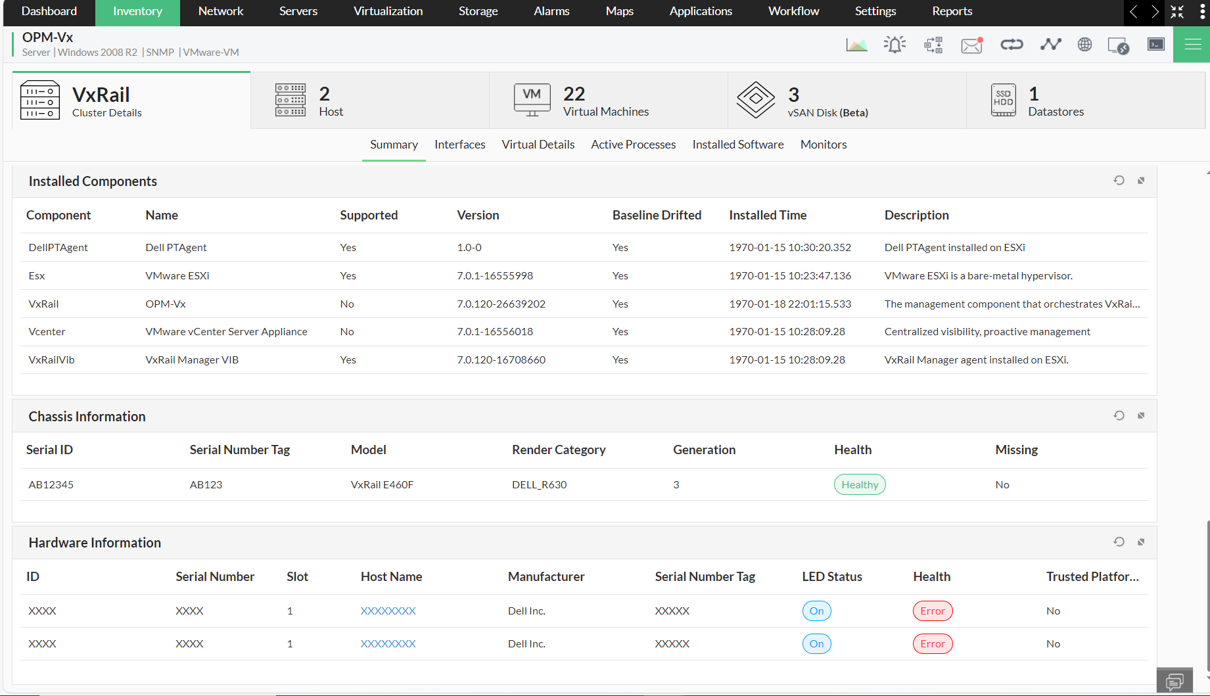Open the line-graph metrics icon
This screenshot has width=1210, height=696.
click(x=1050, y=44)
